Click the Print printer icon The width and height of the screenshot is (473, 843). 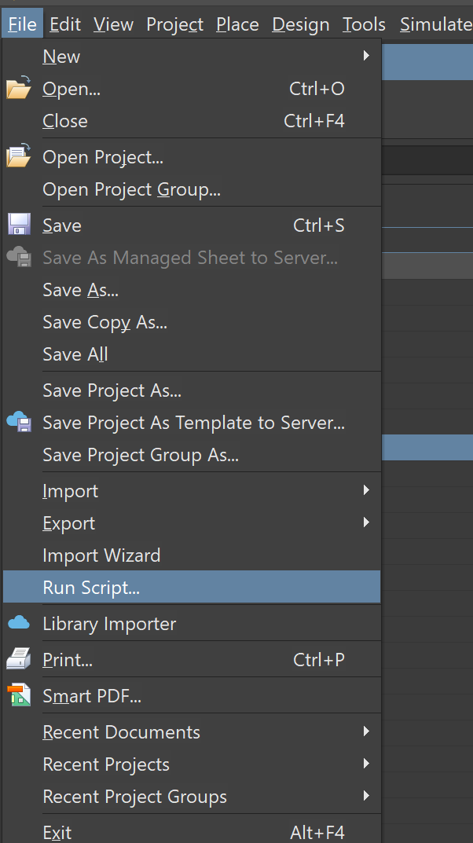coord(19,659)
